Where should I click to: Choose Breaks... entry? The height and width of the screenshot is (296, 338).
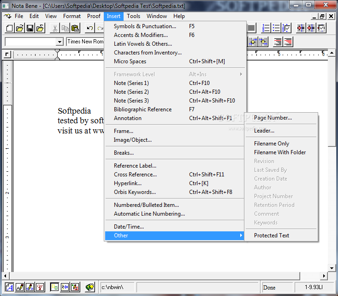(175, 153)
